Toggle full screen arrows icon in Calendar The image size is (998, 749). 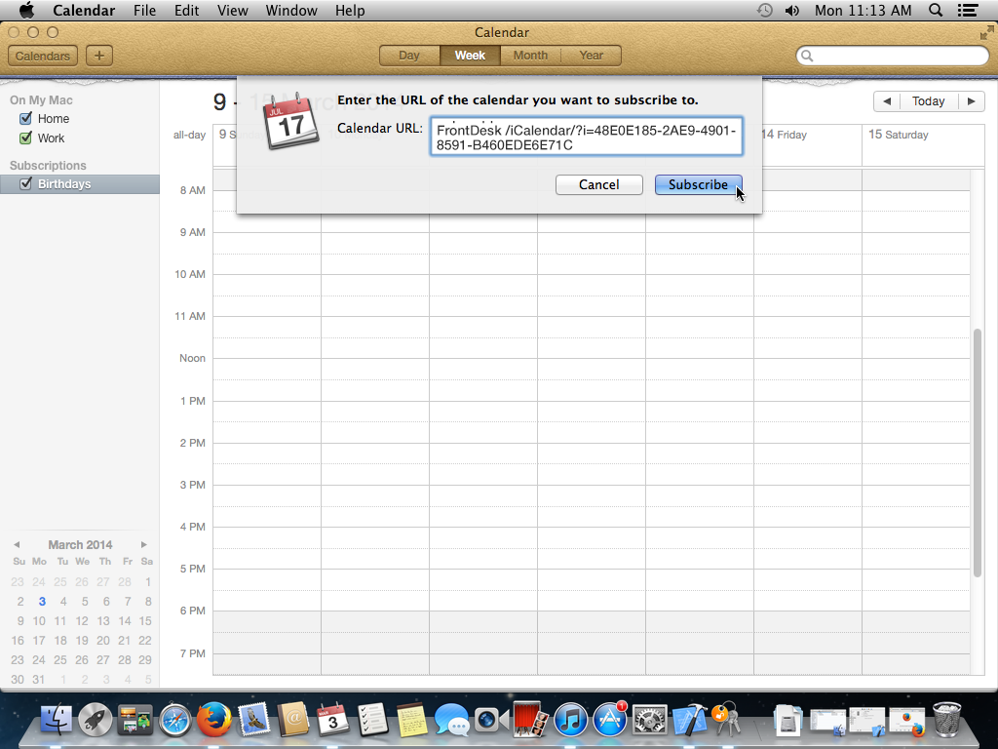point(986,32)
